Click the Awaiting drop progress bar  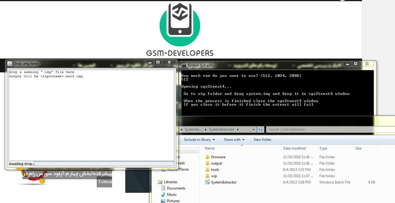coord(104,164)
